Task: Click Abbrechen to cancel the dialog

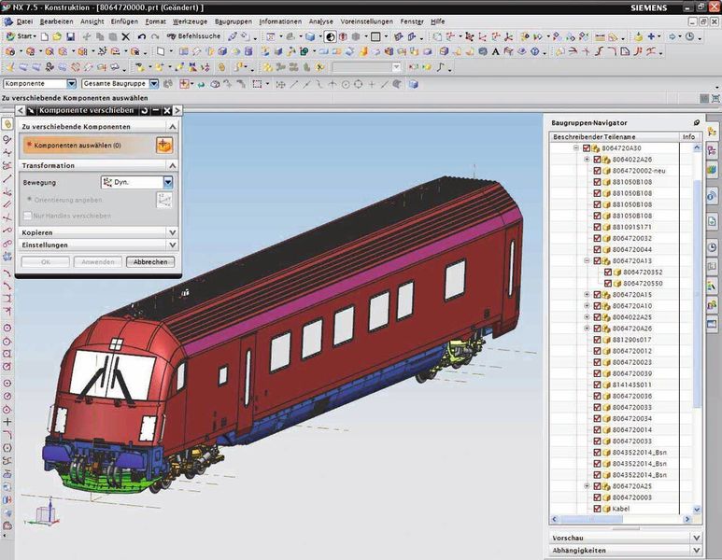Action: coord(150,262)
